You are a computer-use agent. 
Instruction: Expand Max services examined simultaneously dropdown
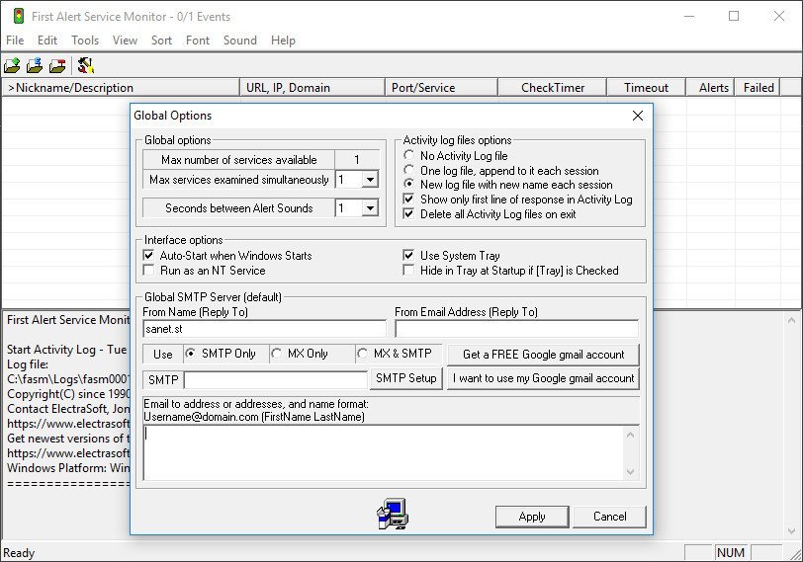(x=369, y=180)
